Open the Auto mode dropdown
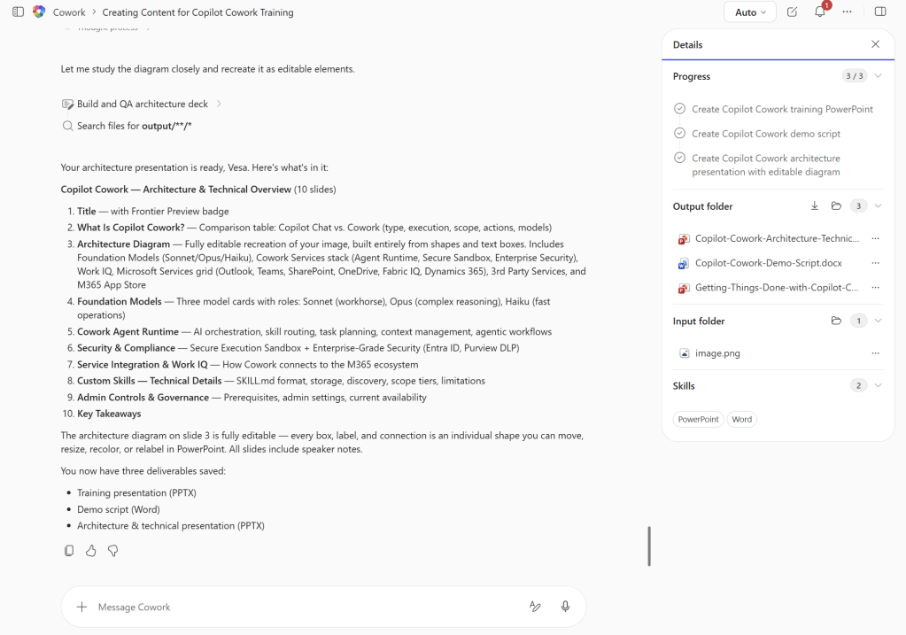Viewport: 906px width, 635px height. (x=749, y=12)
